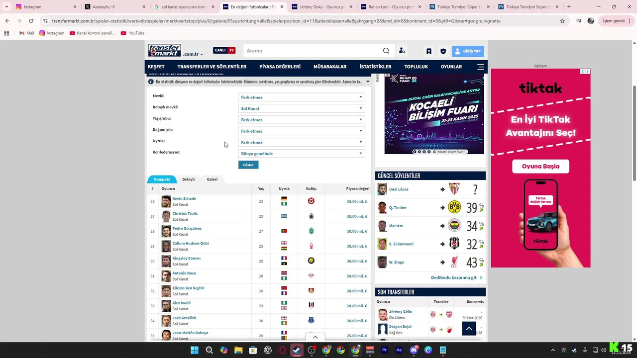The width and height of the screenshot is (637, 358).
Task: Click Pedro Gonçalves' club crest
Action: 311,231
